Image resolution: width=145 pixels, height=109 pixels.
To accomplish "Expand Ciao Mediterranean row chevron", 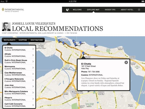I will [x=33, y=74].
